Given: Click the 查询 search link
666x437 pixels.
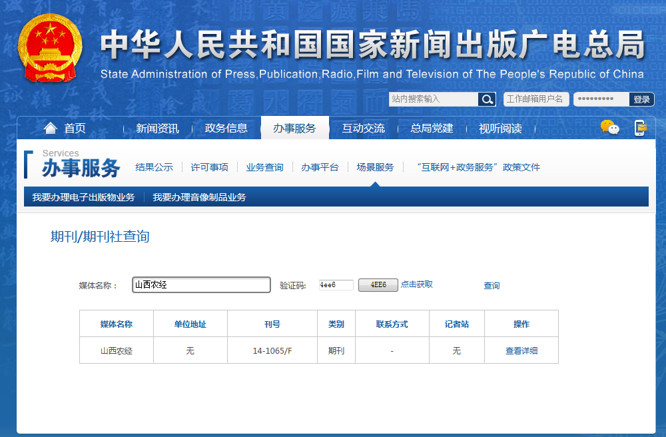Looking at the screenshot, I should tap(492, 285).
